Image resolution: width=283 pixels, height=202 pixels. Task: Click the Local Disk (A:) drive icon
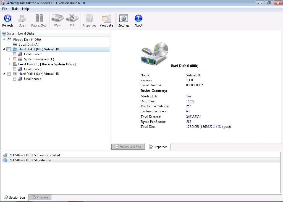(15, 45)
